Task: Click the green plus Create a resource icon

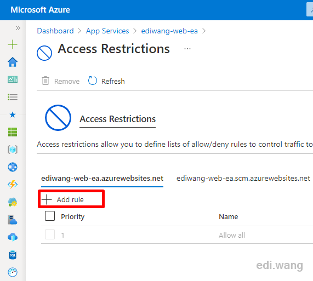Action: pyautogui.click(x=13, y=44)
